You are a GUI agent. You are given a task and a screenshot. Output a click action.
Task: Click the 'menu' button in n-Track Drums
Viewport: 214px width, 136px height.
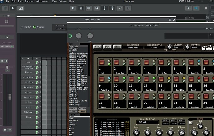point(97,47)
